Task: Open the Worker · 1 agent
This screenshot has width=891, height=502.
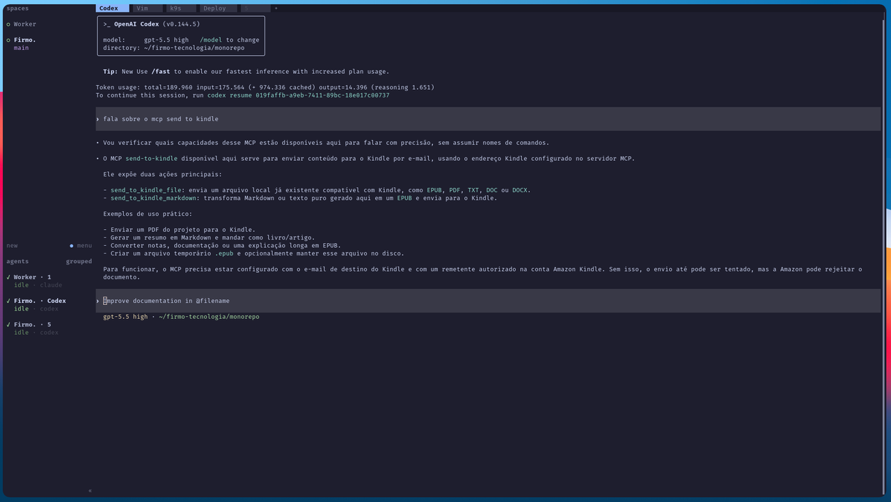Action: [x=33, y=277]
